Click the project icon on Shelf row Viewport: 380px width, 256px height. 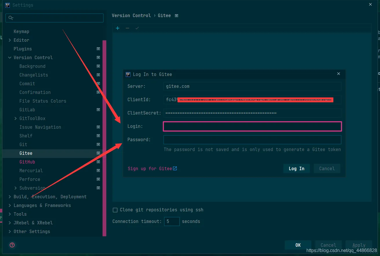(x=98, y=136)
